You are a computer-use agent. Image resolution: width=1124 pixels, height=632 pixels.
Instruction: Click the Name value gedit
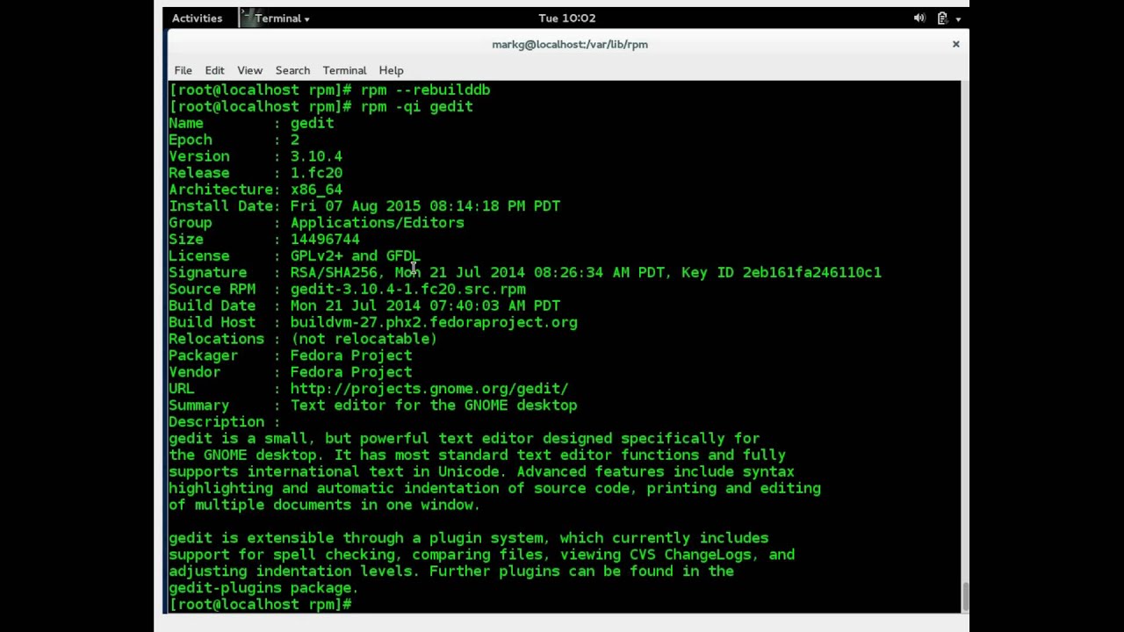click(312, 123)
